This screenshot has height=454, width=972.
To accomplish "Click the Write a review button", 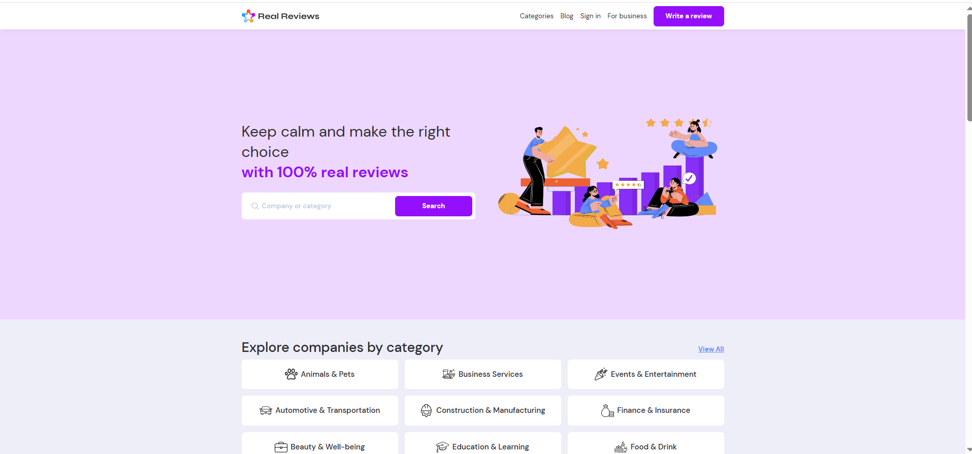I will click(689, 16).
